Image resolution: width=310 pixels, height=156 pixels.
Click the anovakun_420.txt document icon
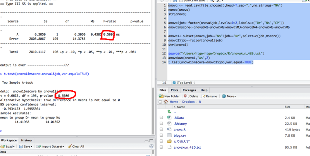169,147
